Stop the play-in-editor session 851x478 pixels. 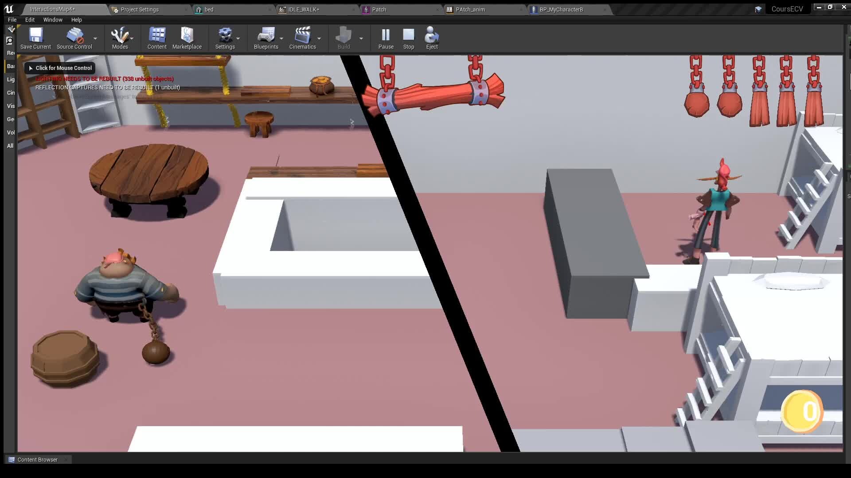click(408, 35)
